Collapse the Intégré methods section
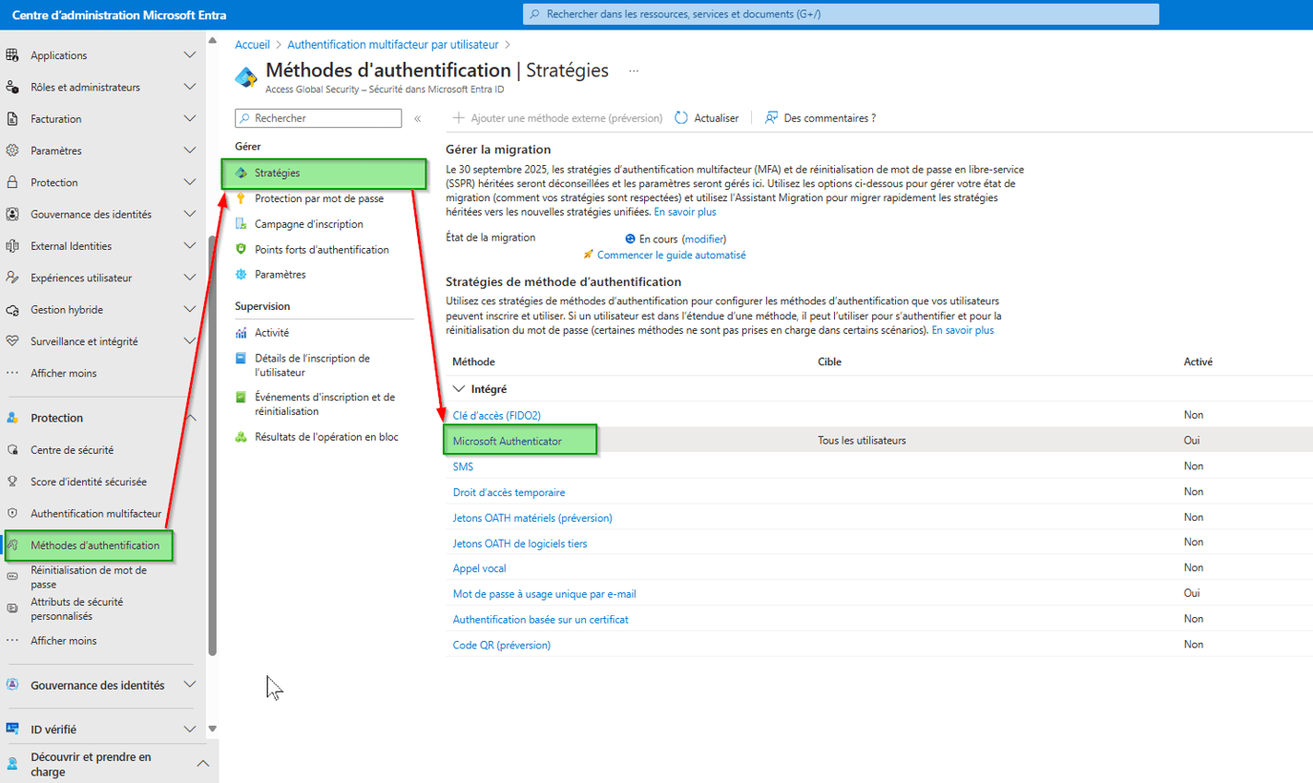This screenshot has width=1313, height=783. click(457, 388)
